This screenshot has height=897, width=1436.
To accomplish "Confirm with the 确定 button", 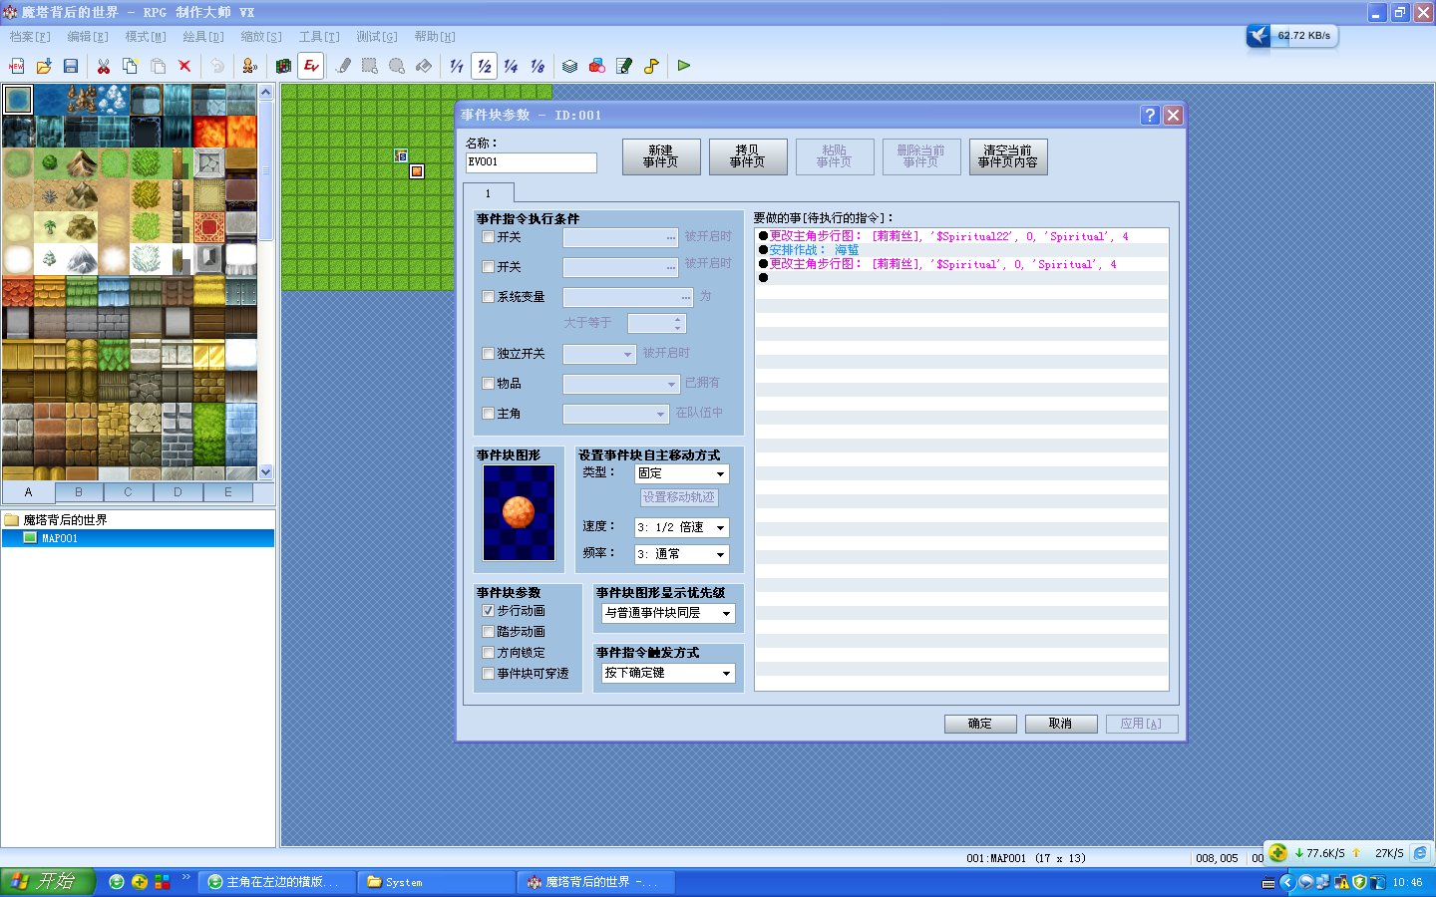I will (x=980, y=724).
